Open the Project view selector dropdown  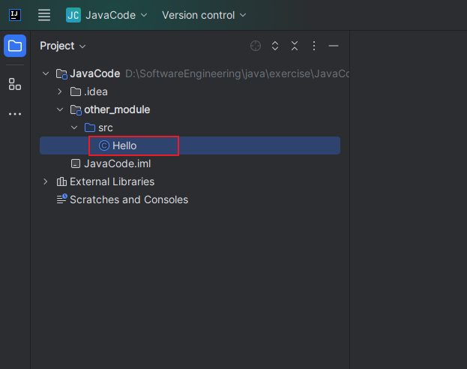click(63, 46)
